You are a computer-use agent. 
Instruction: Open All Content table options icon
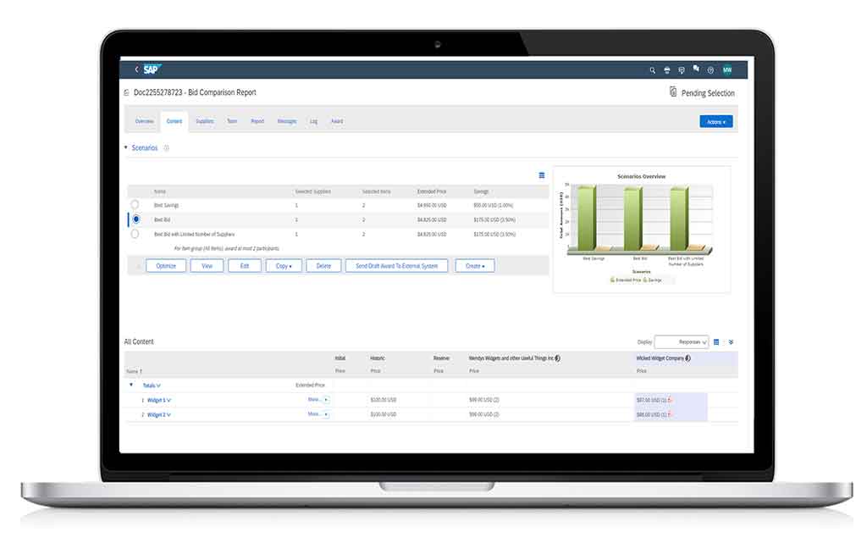(x=716, y=342)
